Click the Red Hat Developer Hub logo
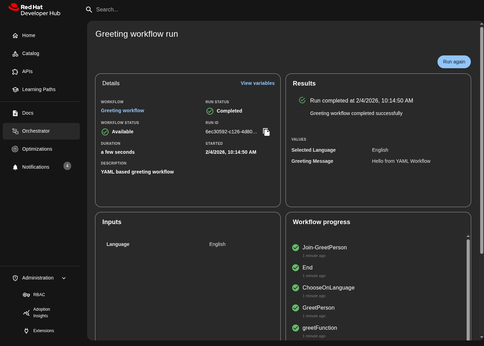 coord(34,10)
